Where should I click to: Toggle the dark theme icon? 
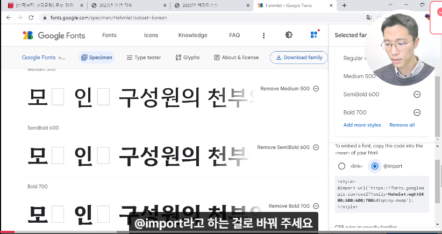point(289,35)
